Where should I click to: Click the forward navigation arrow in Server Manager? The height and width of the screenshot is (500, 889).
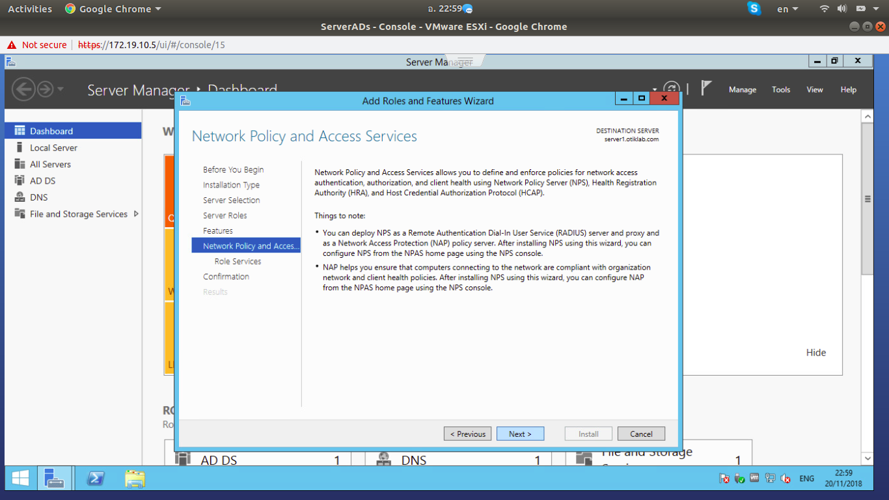coord(46,89)
